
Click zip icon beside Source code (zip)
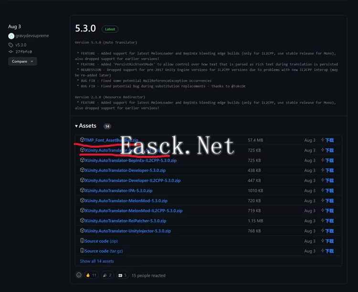tap(82, 241)
